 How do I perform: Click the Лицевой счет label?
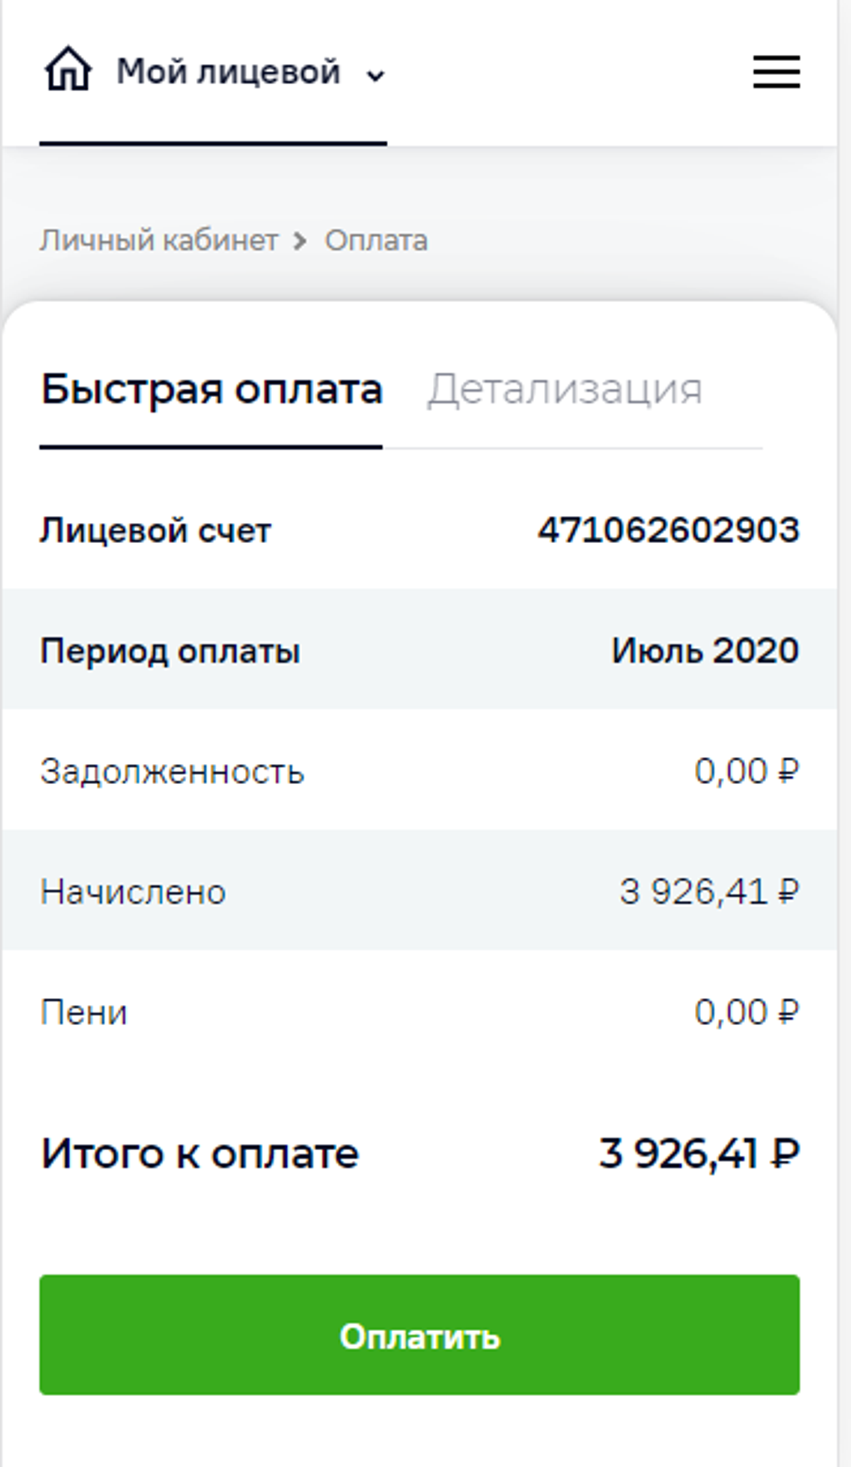coord(156,531)
